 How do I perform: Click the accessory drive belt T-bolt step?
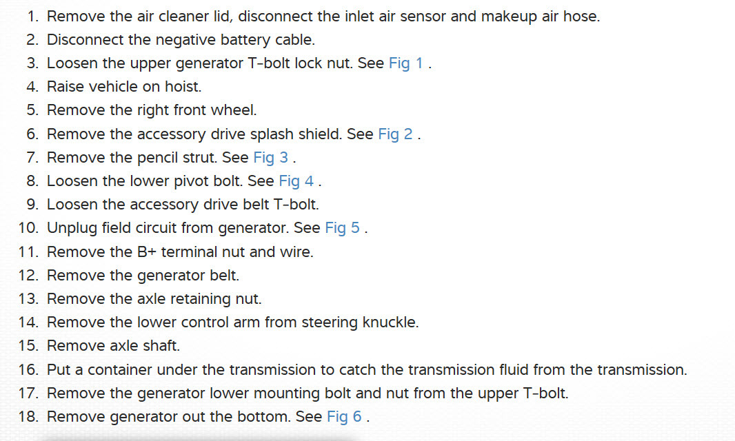coord(183,204)
